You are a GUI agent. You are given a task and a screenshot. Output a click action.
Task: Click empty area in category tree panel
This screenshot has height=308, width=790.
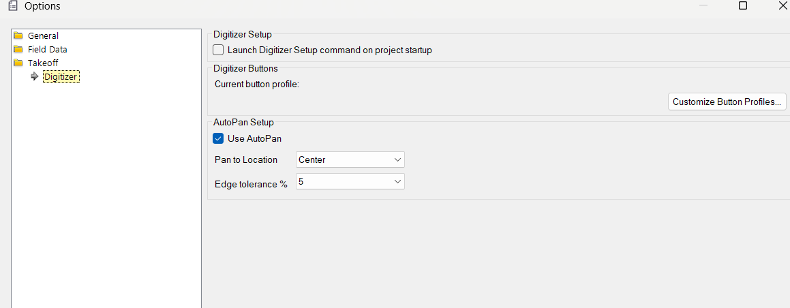(106, 204)
